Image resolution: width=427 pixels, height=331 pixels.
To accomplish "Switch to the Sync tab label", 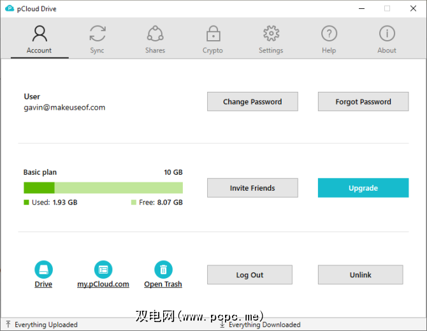I will [x=97, y=50].
